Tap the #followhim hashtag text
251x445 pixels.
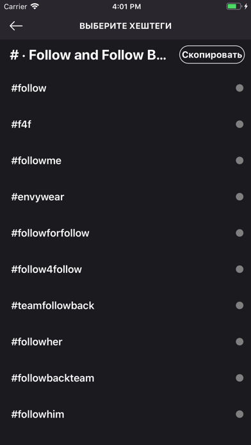click(38, 414)
